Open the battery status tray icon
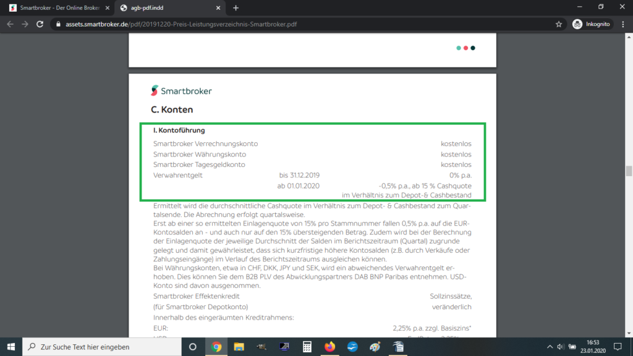This screenshot has width=633, height=356. (572, 347)
